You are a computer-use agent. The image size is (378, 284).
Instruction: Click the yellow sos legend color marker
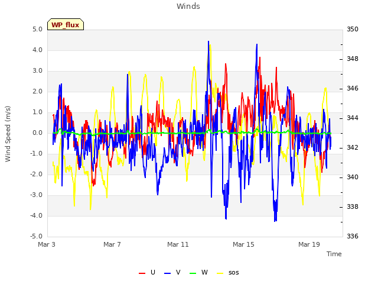220,273
